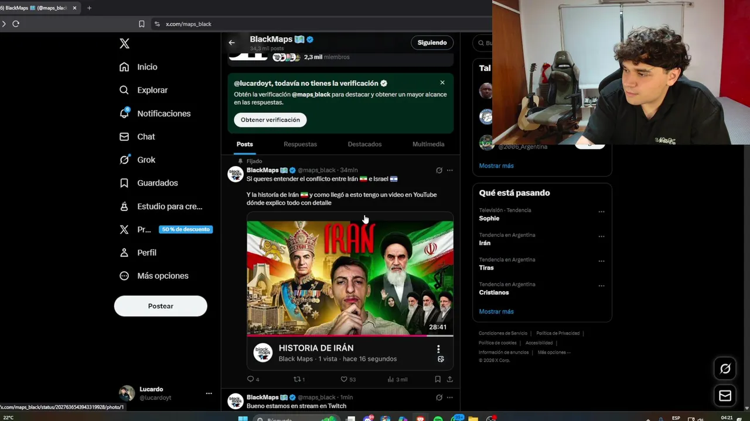This screenshot has width=750, height=421.
Task: Open Chat messages from sidebar
Action: (x=137, y=136)
